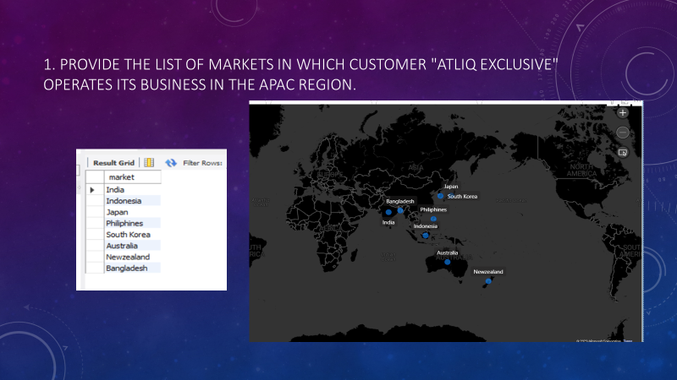Click the Newzealand map marker dot
Viewport: 677px width, 380px height.
click(x=488, y=281)
